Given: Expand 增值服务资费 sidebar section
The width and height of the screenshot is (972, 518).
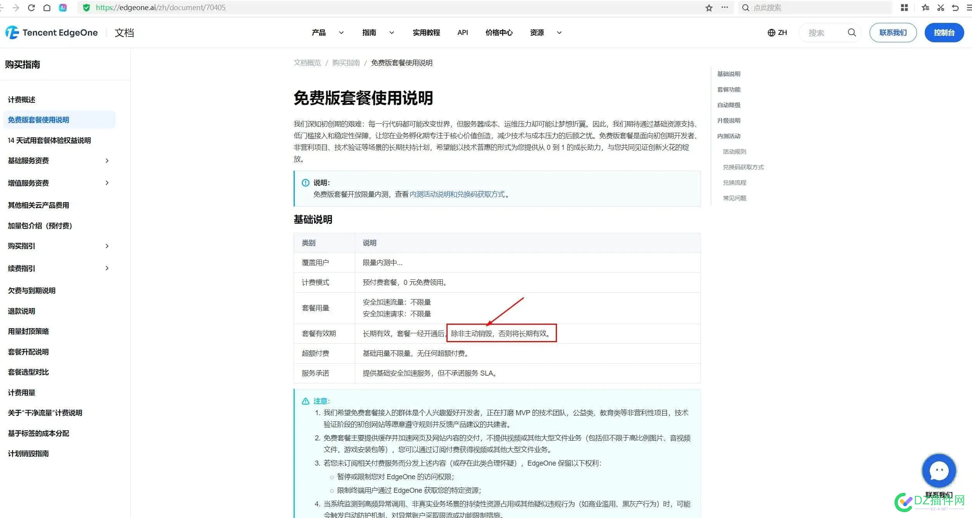Looking at the screenshot, I should click(107, 183).
